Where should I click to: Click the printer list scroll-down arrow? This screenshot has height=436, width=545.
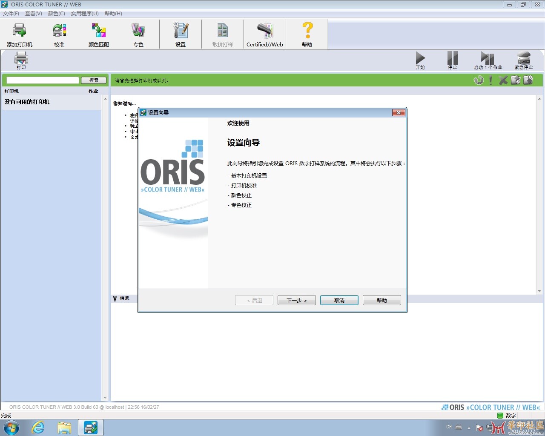coord(105,398)
